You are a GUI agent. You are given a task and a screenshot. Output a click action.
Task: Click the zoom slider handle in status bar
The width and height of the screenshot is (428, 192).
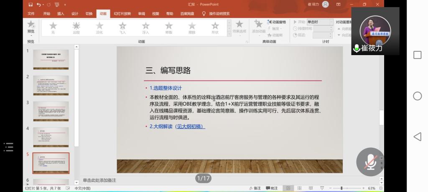coord(342,188)
